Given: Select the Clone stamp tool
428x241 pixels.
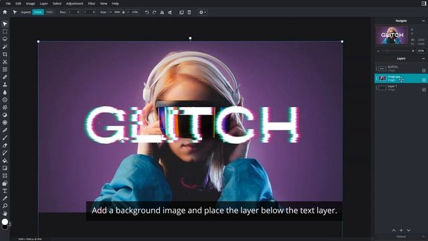Looking at the screenshot, I should 5,85.
